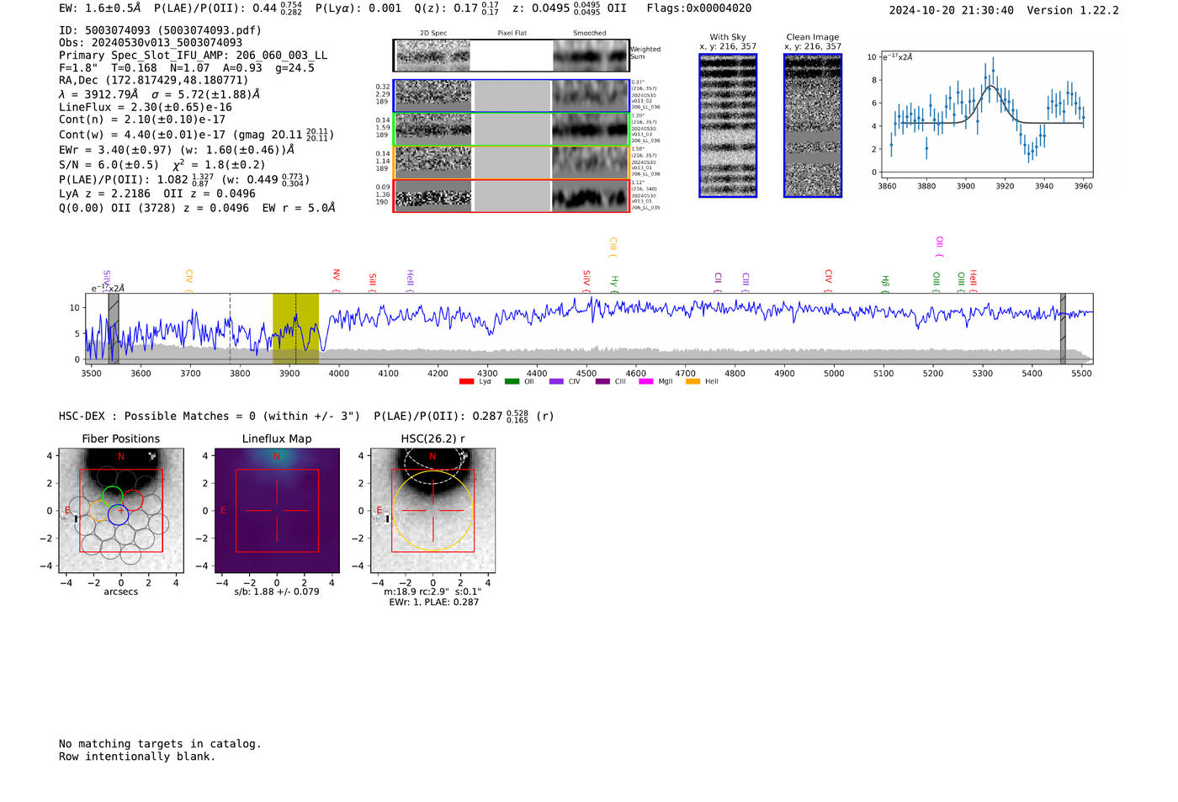
Task: Click the ID: 5003074093 line
Action: [x=160, y=30]
